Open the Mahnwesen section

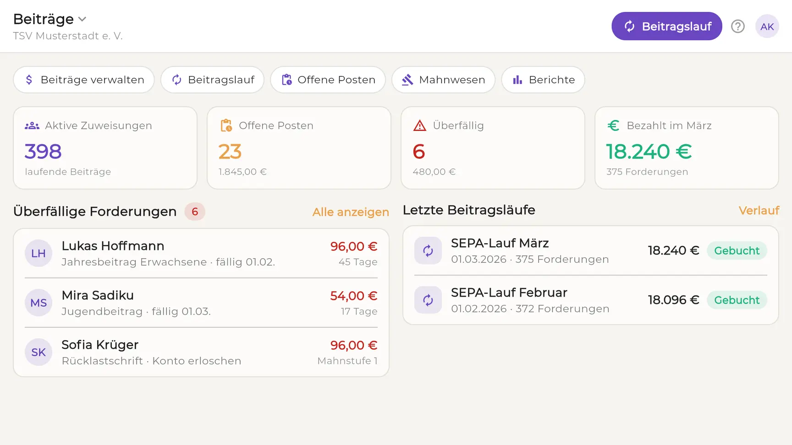click(443, 80)
